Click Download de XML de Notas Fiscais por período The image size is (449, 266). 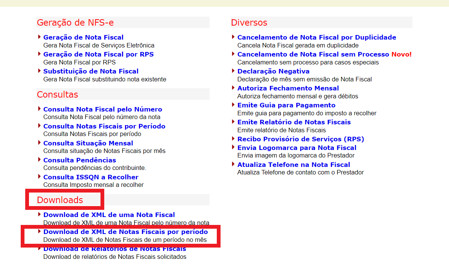(125, 232)
